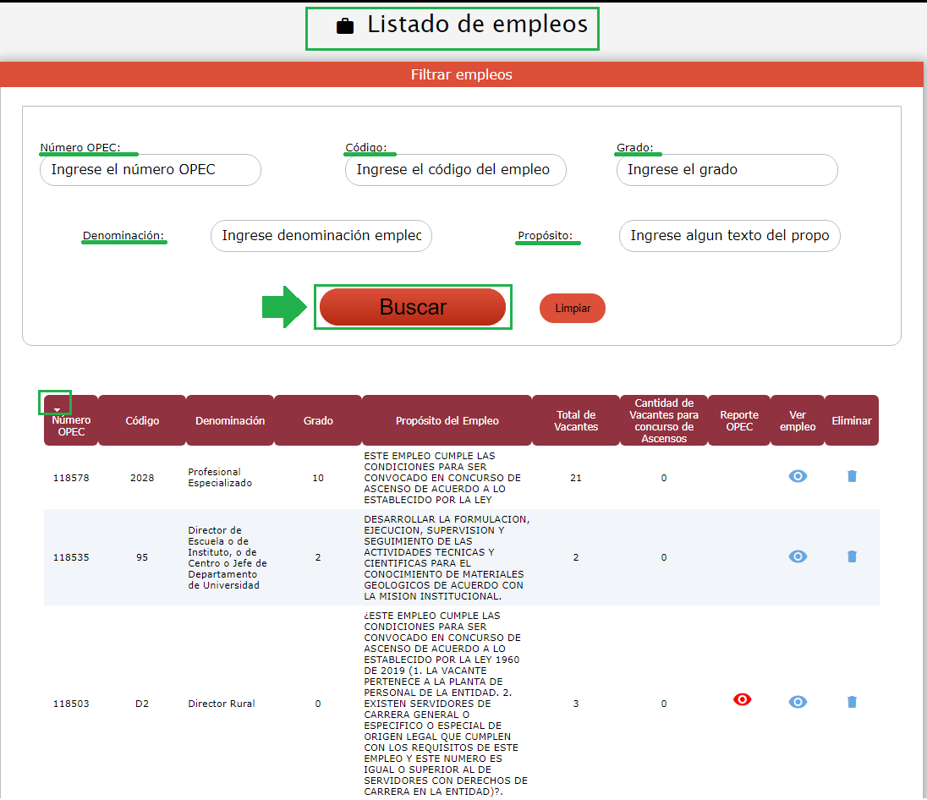Screen dimensions: 927x800
Task: Click the Denominación filter input field
Action: point(321,236)
